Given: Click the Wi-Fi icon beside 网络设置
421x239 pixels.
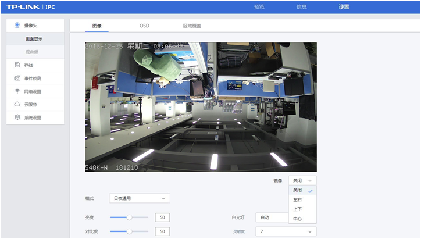Looking at the screenshot, I should tap(17, 91).
